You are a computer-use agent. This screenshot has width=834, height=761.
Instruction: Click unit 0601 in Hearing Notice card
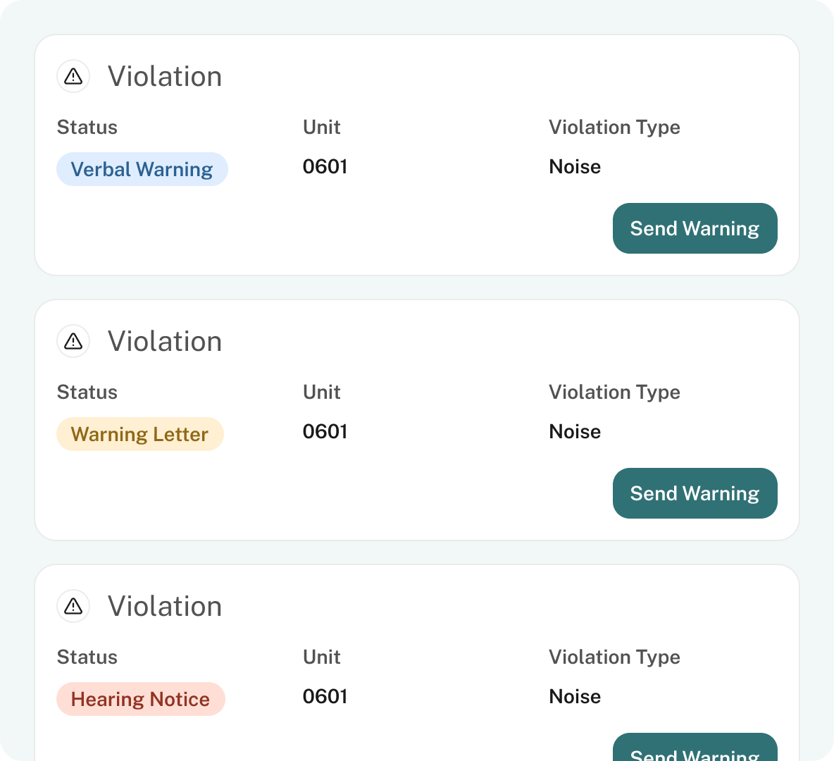(x=325, y=697)
